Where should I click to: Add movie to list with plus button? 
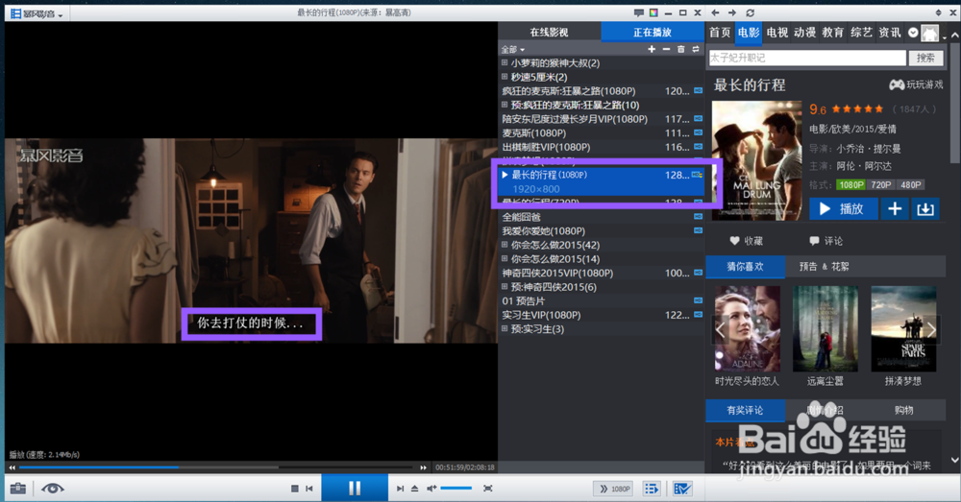click(x=894, y=208)
